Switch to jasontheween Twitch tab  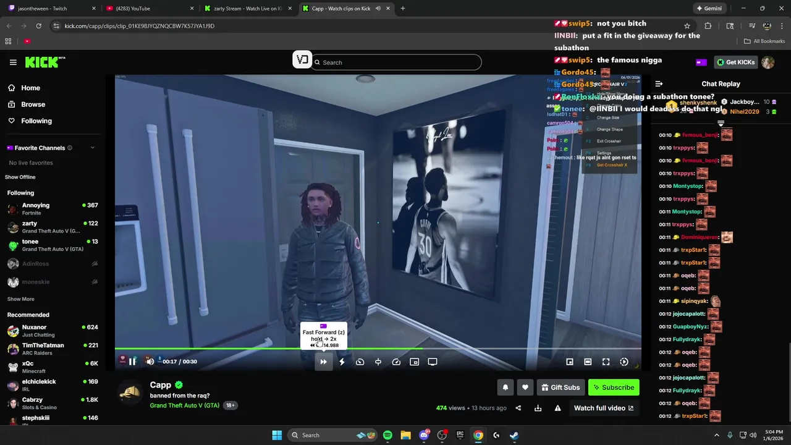(53, 9)
